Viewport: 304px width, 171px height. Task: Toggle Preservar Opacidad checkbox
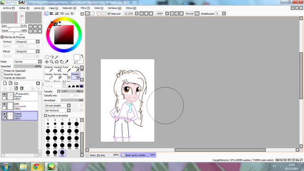pos(2,71)
